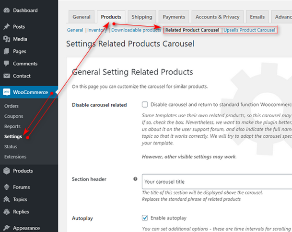Click the 'Settings Related Products Carousel' heading
292x232 pixels.
(x=130, y=44)
